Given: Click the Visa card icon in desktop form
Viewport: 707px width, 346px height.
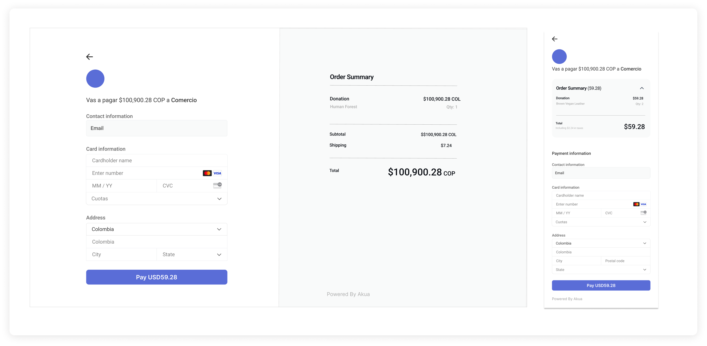Looking at the screenshot, I should tap(217, 173).
